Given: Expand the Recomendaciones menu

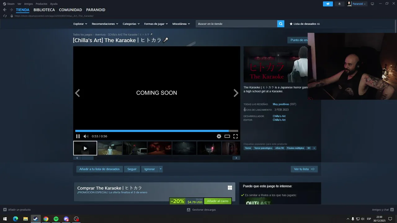Looking at the screenshot, I should pyautogui.click(x=105, y=24).
